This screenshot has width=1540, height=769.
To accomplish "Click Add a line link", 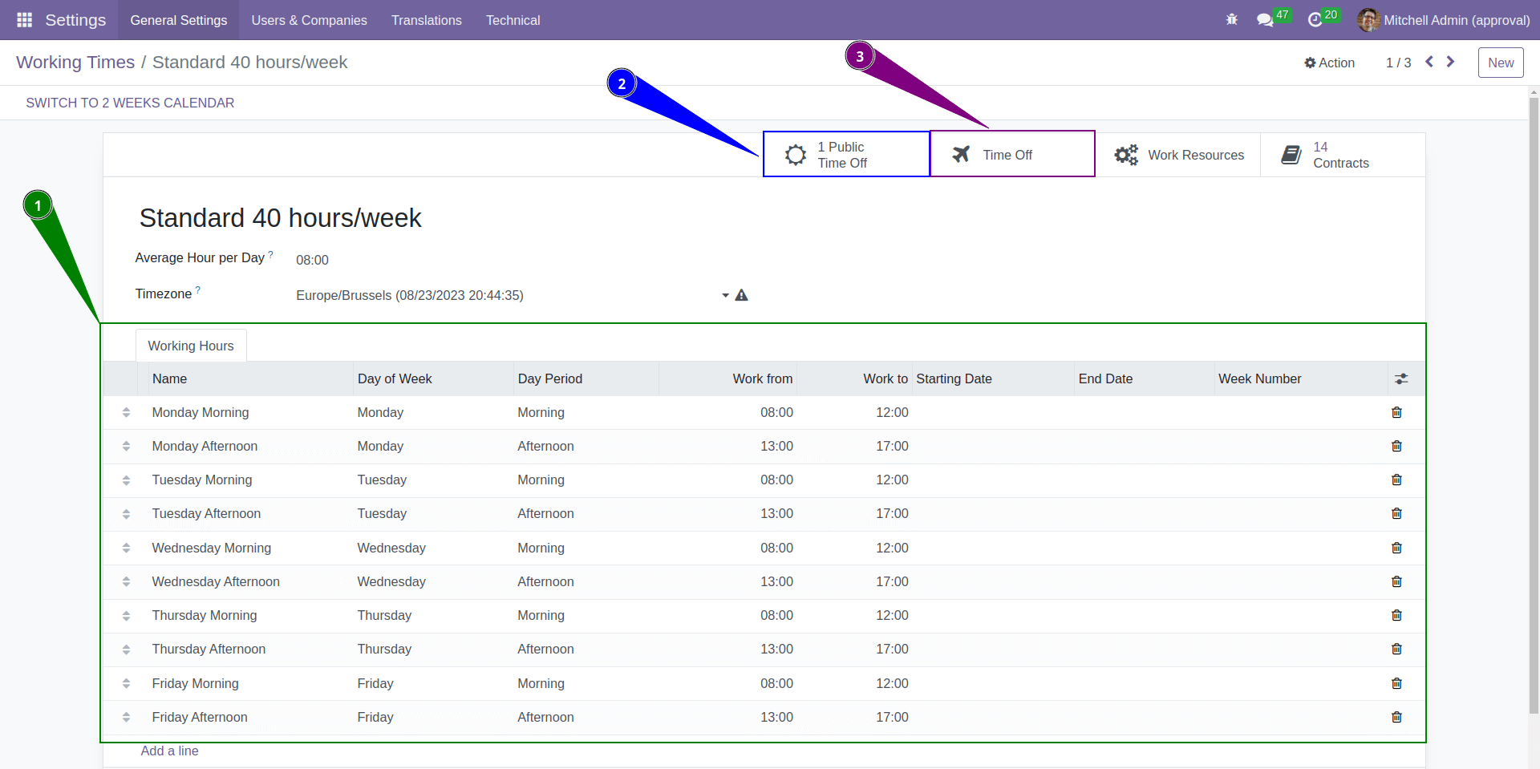I will pos(169,751).
